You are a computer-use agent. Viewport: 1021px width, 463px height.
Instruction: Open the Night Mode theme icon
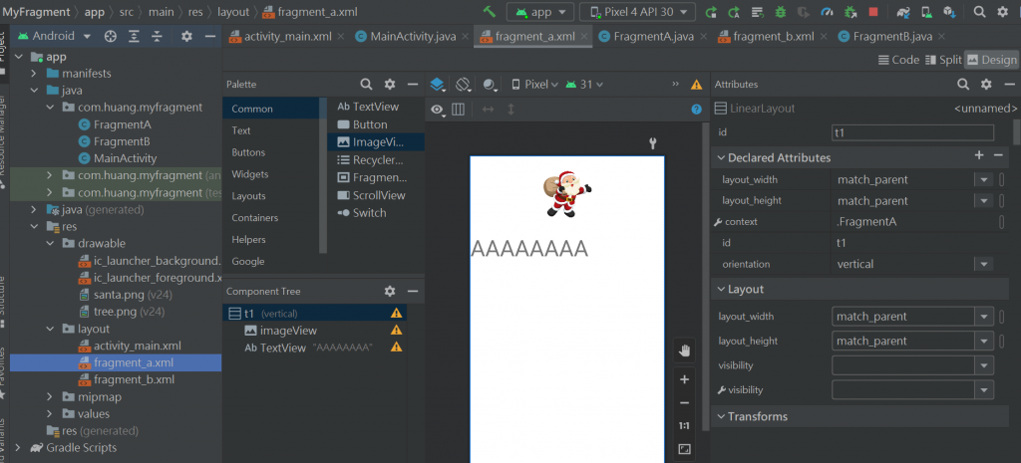490,85
